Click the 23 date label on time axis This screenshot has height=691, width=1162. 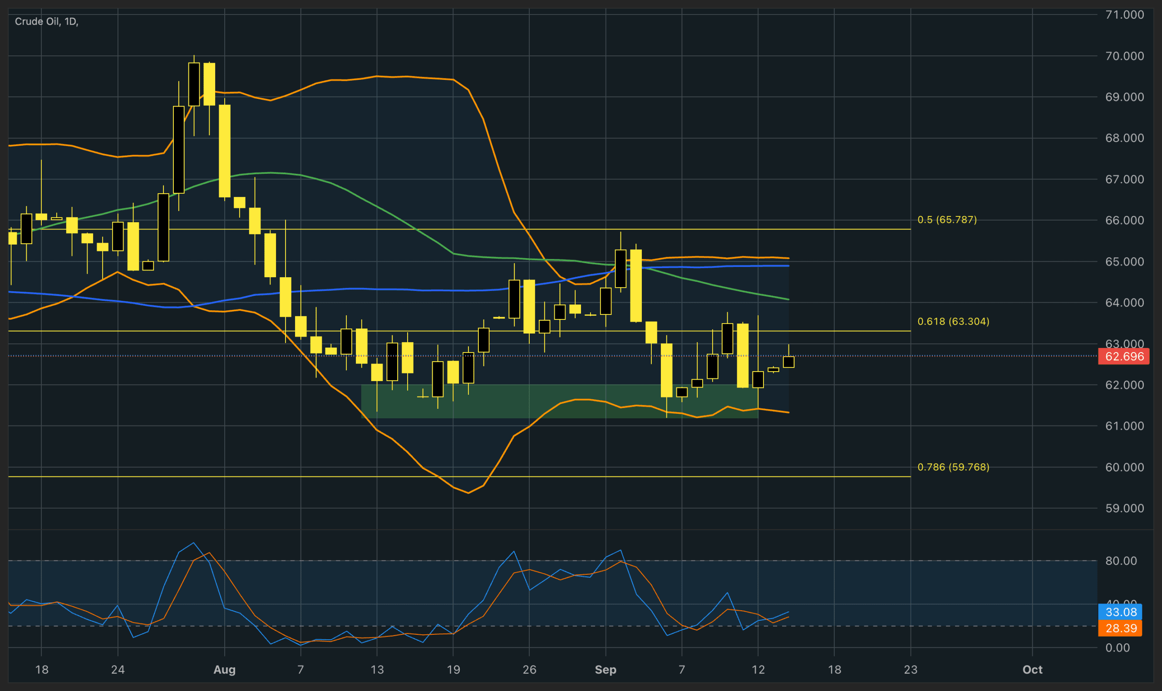(911, 670)
